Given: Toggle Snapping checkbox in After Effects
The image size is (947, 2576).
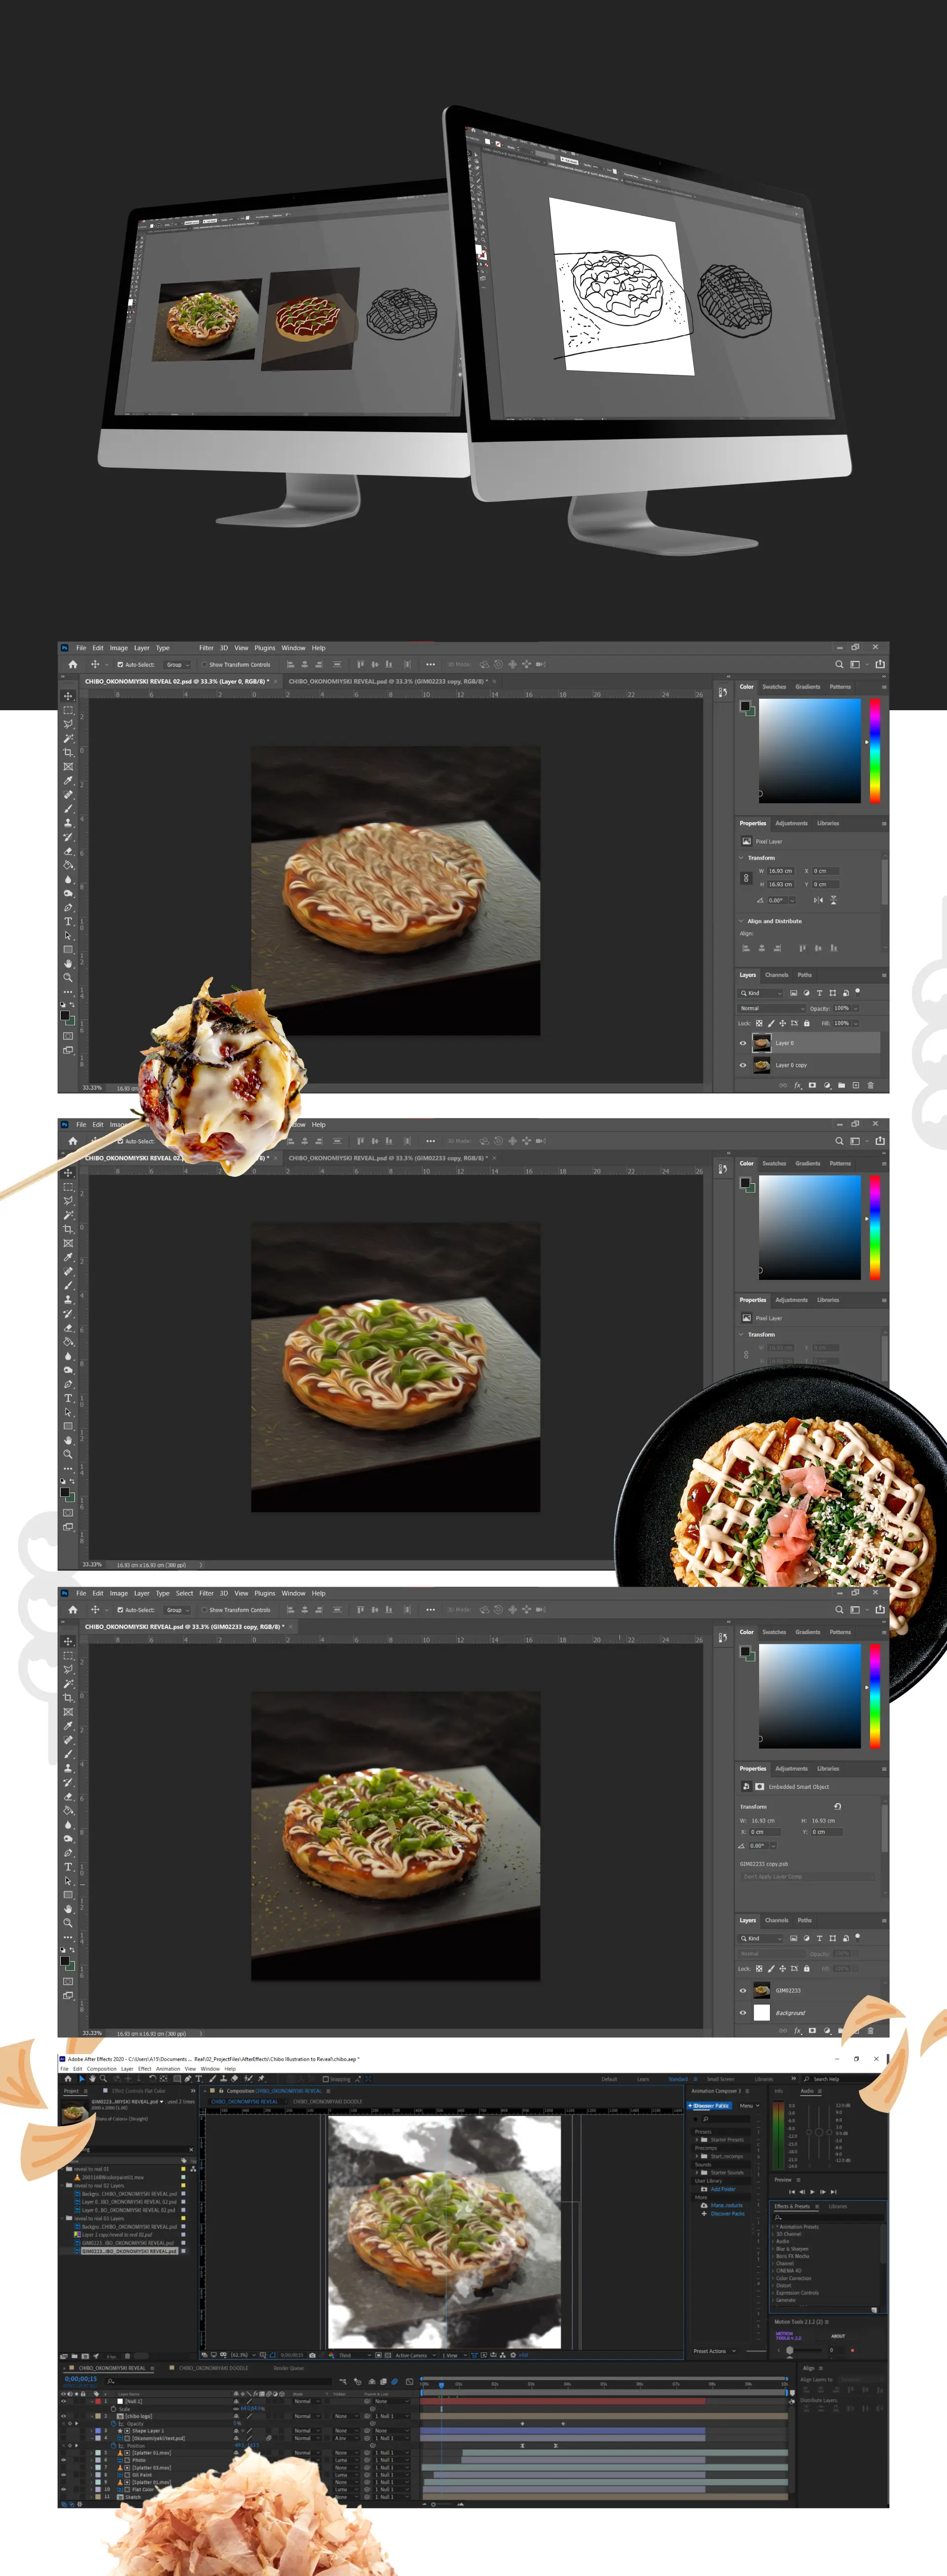Looking at the screenshot, I should click(x=326, y=2079).
